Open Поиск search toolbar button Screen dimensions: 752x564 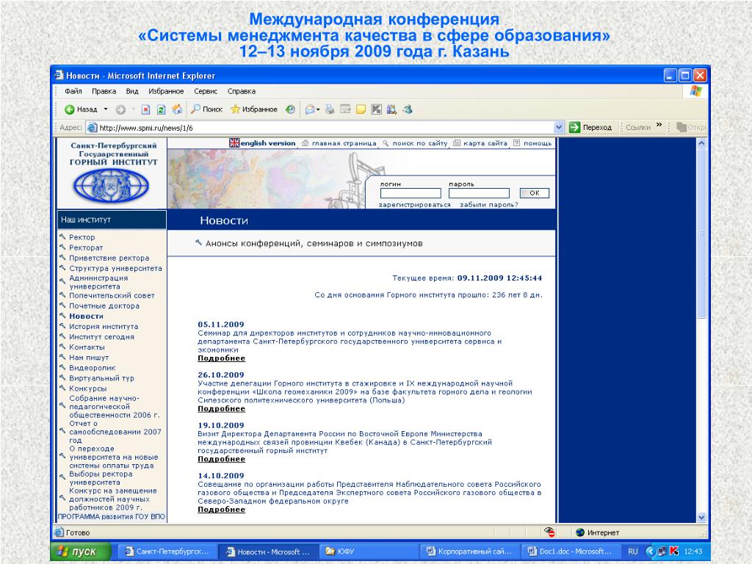(206, 109)
